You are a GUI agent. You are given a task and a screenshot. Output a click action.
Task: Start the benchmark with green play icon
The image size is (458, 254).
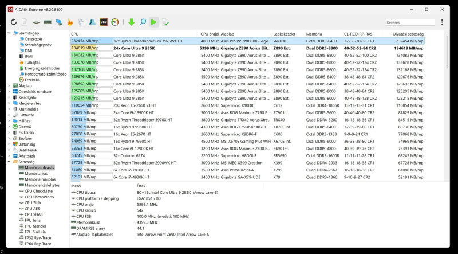click(153, 22)
